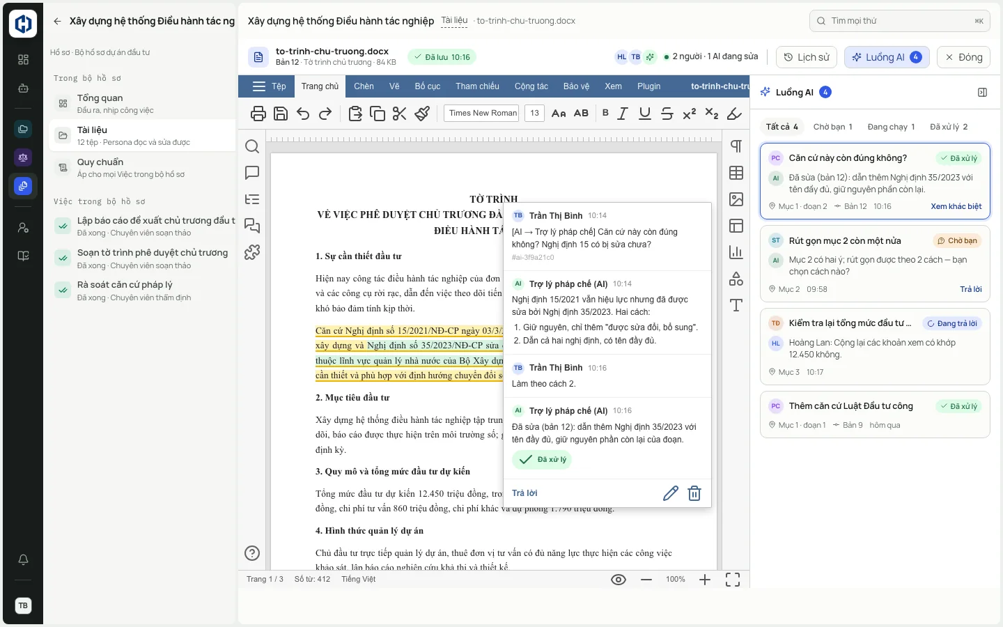The image size is (1003, 627).
Task: Save the document with the floppy icon
Action: coord(281,114)
